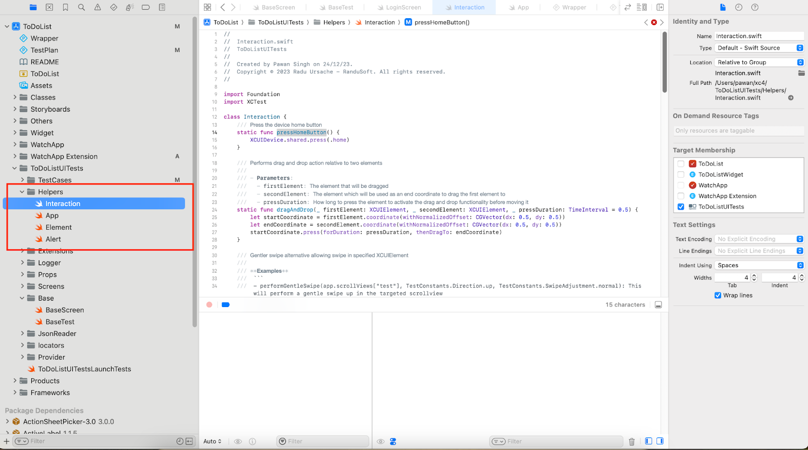
Task: Switch to the BaseScreen editor tab
Action: click(x=273, y=8)
